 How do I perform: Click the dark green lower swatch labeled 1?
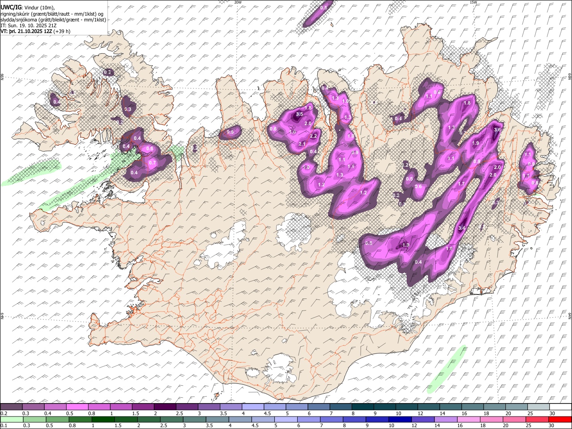[103, 419]
